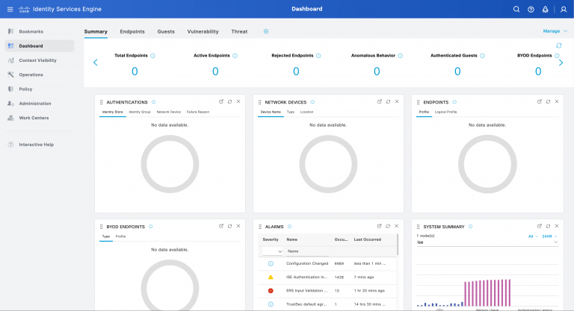Open the All dropdown in System Summary

click(533, 236)
